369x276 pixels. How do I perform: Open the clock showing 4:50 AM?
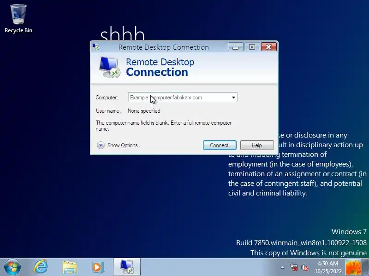(328, 264)
